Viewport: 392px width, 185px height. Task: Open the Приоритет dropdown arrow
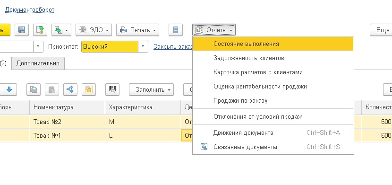tap(143, 46)
